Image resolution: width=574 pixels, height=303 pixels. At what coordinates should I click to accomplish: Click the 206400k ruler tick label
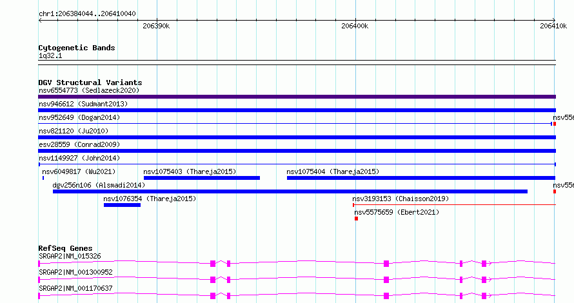point(355,26)
